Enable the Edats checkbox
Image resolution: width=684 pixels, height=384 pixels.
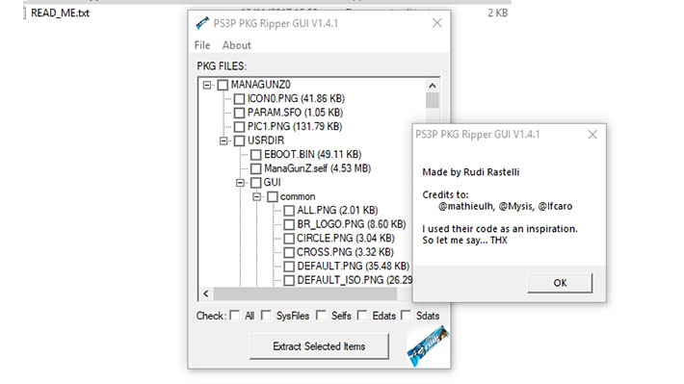click(362, 315)
